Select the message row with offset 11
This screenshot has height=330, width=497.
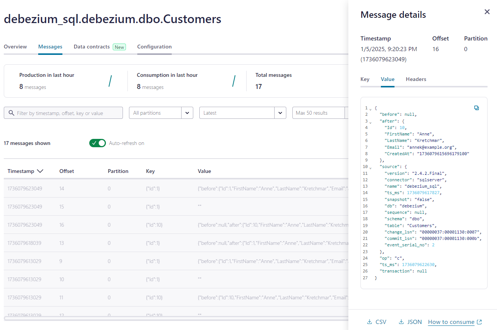(176, 297)
